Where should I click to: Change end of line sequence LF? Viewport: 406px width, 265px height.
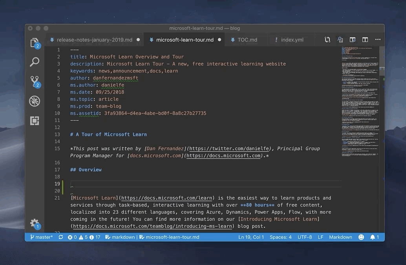(320, 237)
